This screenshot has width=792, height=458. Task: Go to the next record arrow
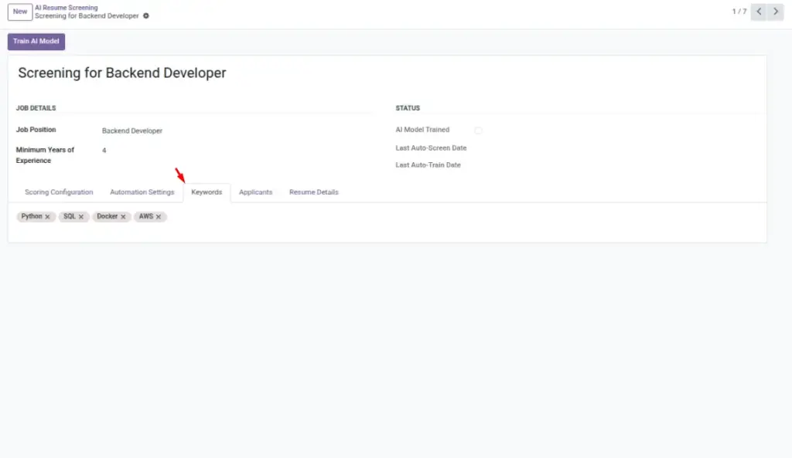pyautogui.click(x=775, y=12)
